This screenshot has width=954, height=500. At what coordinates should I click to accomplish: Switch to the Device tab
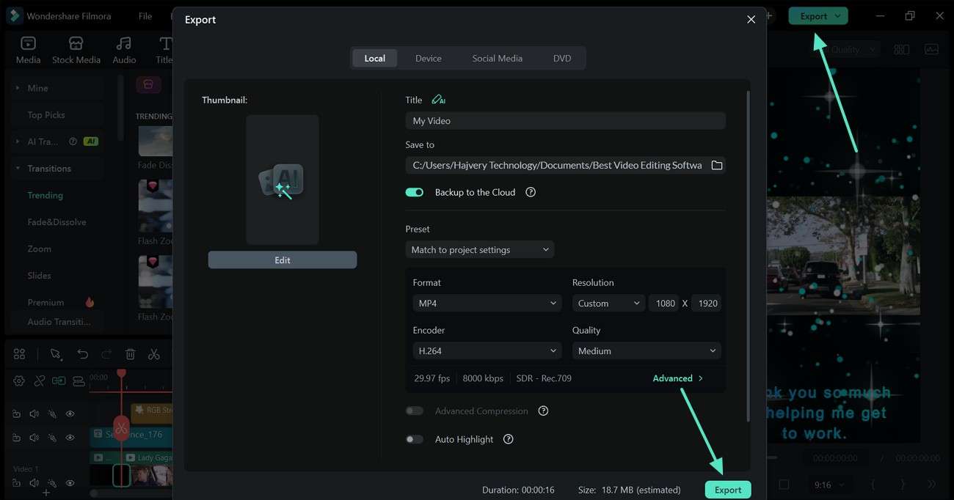429,59
